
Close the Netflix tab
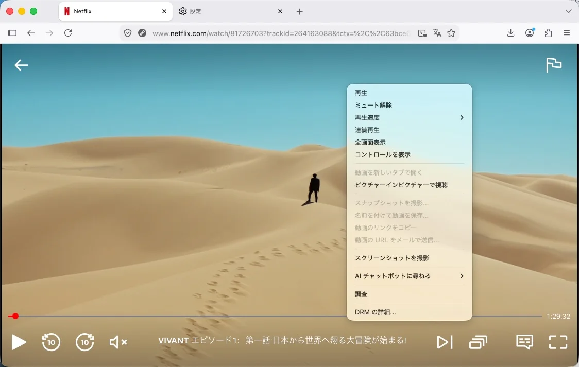(164, 11)
